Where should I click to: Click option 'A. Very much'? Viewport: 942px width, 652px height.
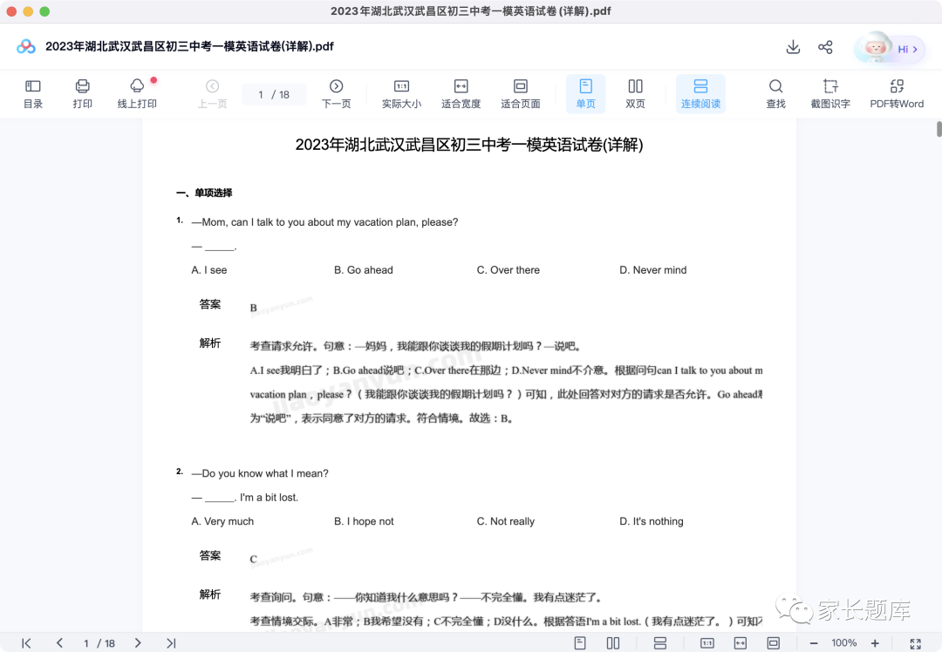223,521
